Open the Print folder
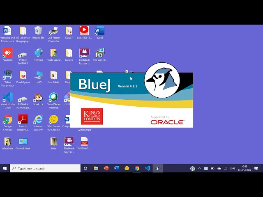The height and width of the screenshot is (197, 263). (54, 143)
